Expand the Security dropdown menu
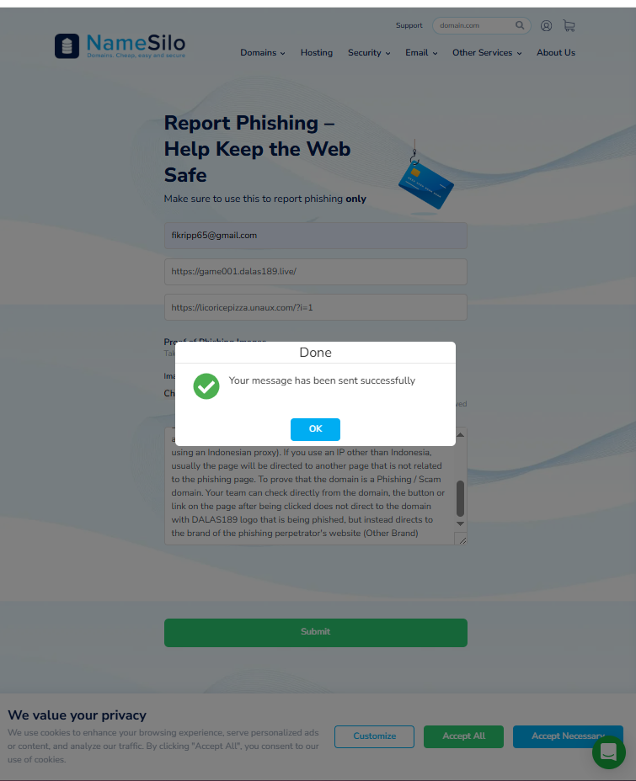This screenshot has width=636, height=781. point(369,53)
